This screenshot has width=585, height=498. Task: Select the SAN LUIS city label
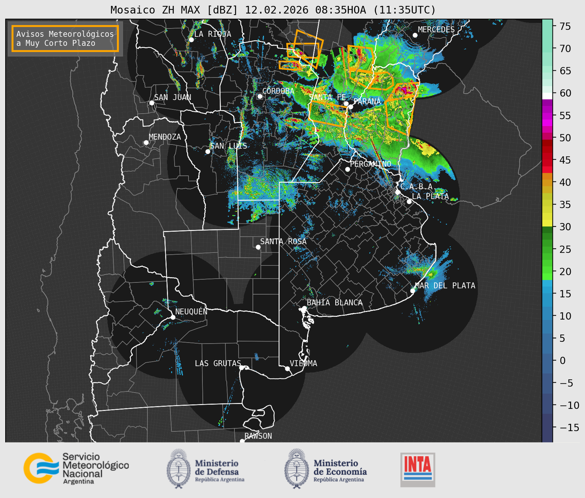229,146
